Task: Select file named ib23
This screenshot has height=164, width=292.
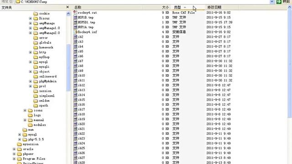Action: [81, 138]
